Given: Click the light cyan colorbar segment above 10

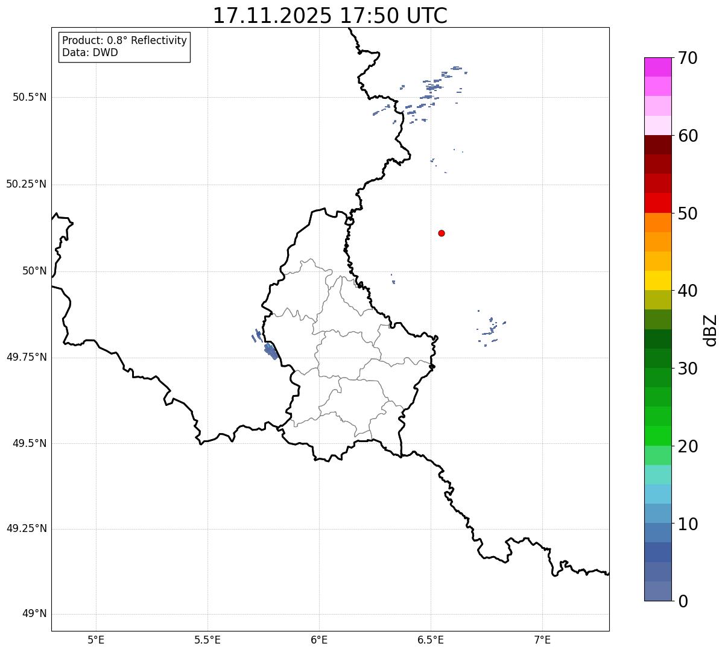Looking at the screenshot, I should (x=657, y=494).
